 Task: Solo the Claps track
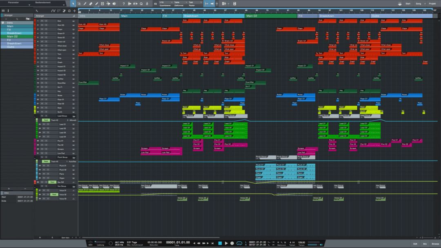(46, 29)
